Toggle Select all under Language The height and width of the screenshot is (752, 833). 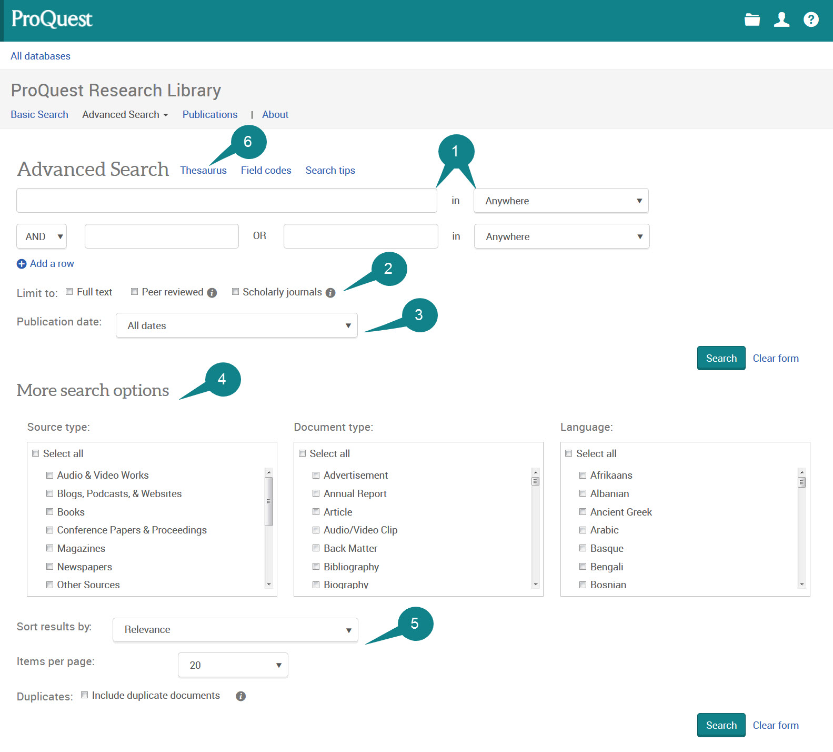point(569,453)
